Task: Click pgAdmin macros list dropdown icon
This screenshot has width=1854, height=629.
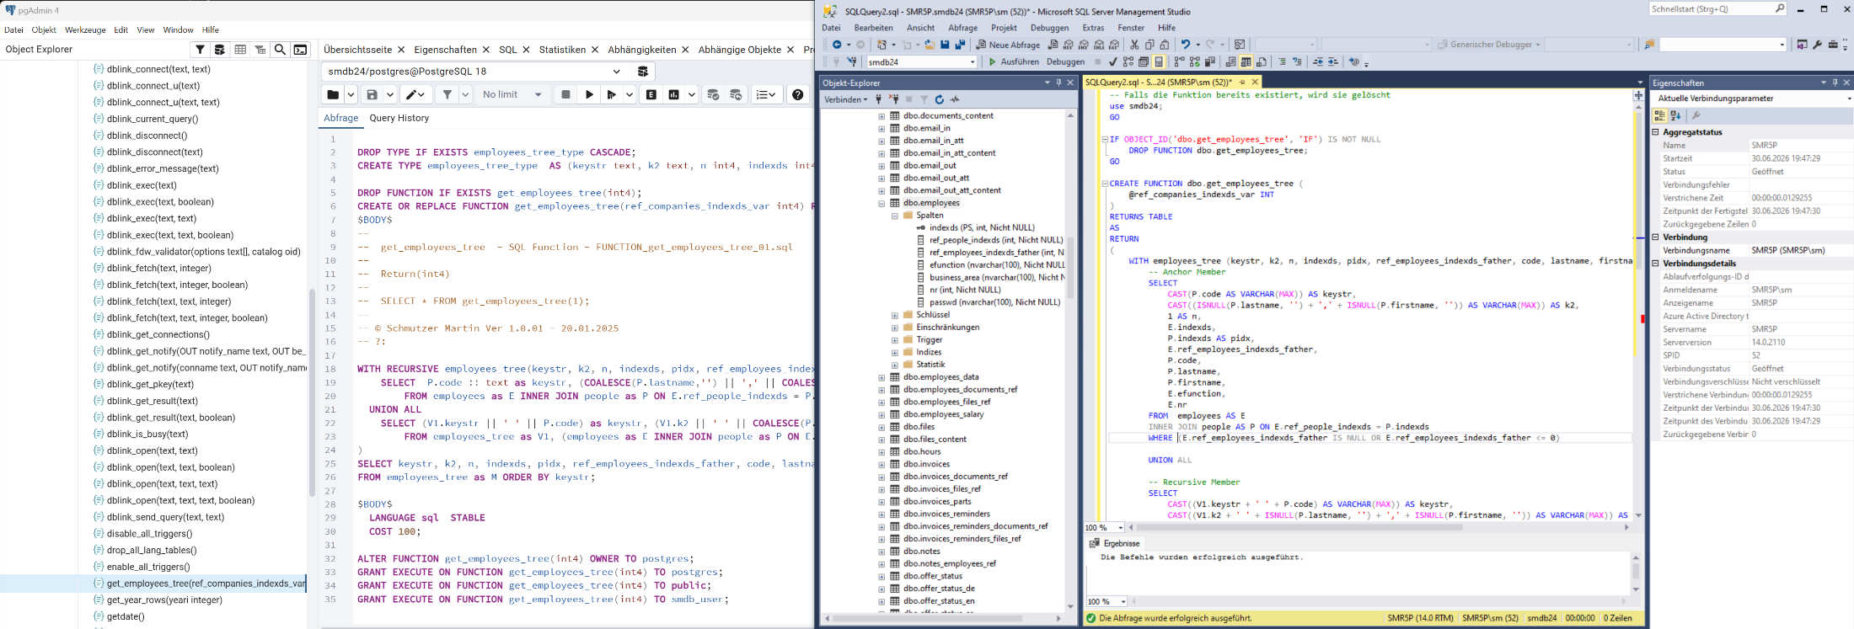Action: [765, 94]
